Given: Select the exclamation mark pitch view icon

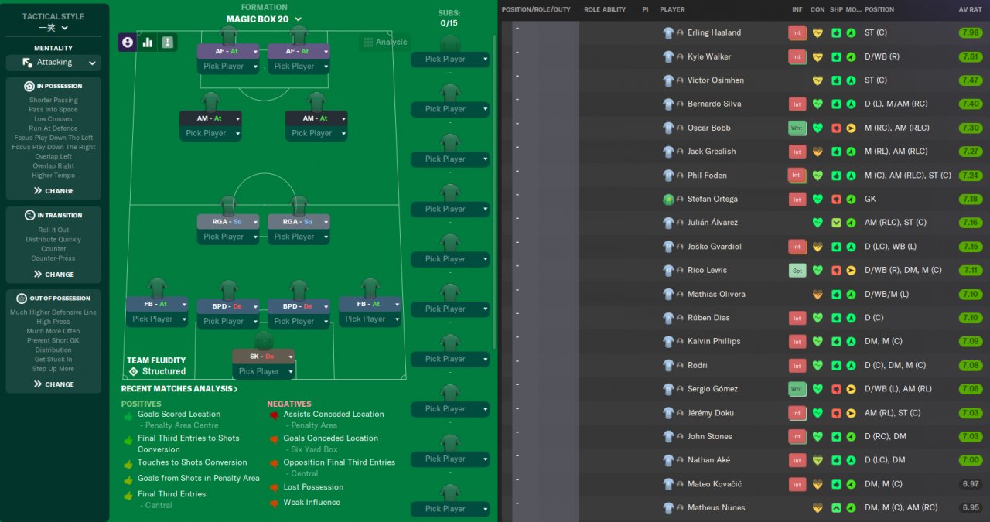Looking at the screenshot, I should click(167, 43).
